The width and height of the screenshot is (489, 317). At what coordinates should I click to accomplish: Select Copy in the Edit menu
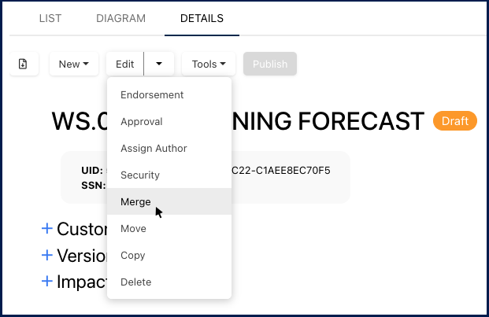(x=134, y=256)
